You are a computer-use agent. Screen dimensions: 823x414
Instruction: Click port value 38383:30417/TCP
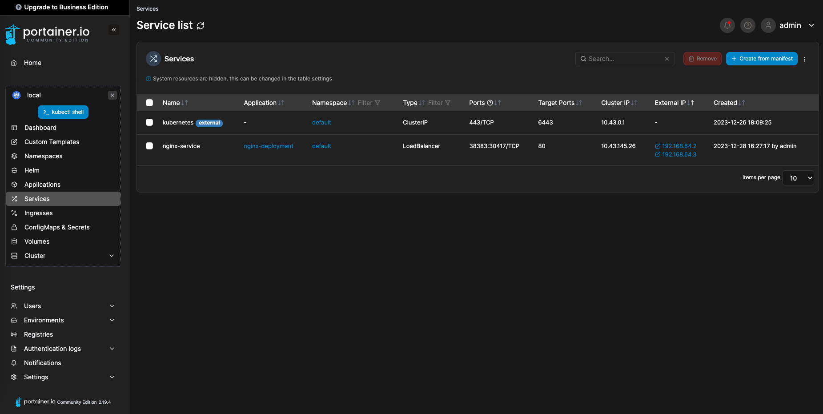click(x=494, y=146)
